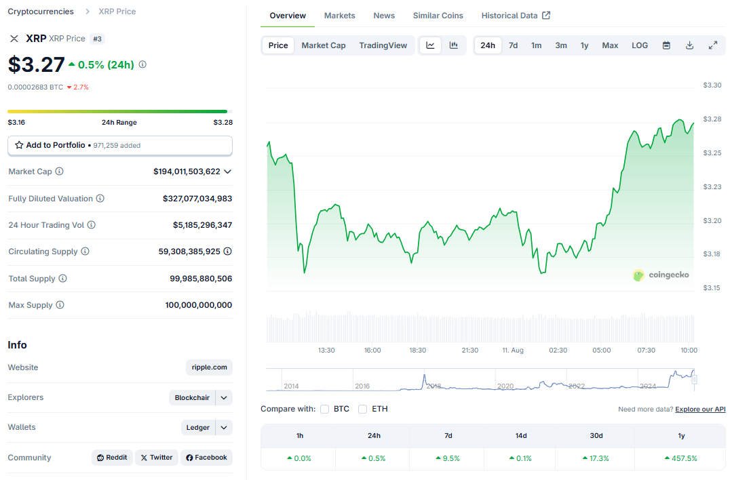732x480 pixels.
Task: Select 24h time range
Action: pos(488,45)
